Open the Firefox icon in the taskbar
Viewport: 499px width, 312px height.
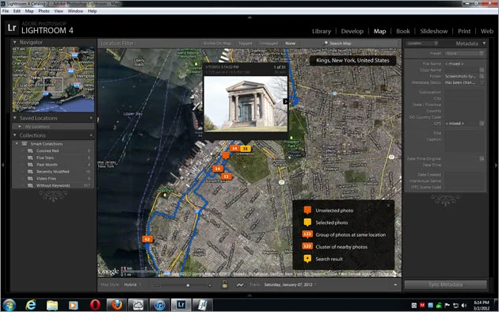tap(116, 305)
